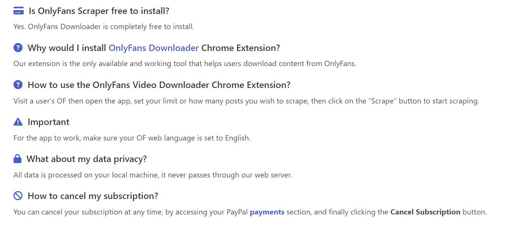Click the ban circle icon next to the cancel subscription question

pyautogui.click(x=18, y=196)
